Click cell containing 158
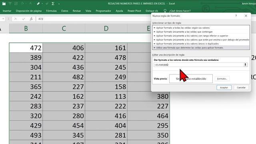 pyautogui.click(x=106, y=87)
